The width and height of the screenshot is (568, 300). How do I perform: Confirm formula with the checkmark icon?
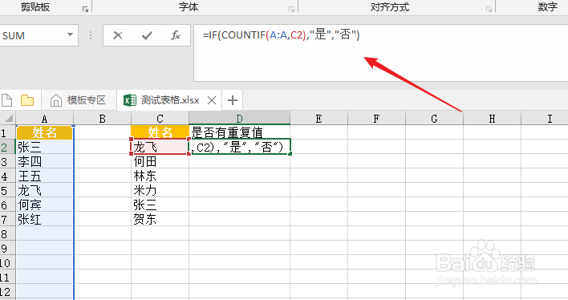(147, 35)
